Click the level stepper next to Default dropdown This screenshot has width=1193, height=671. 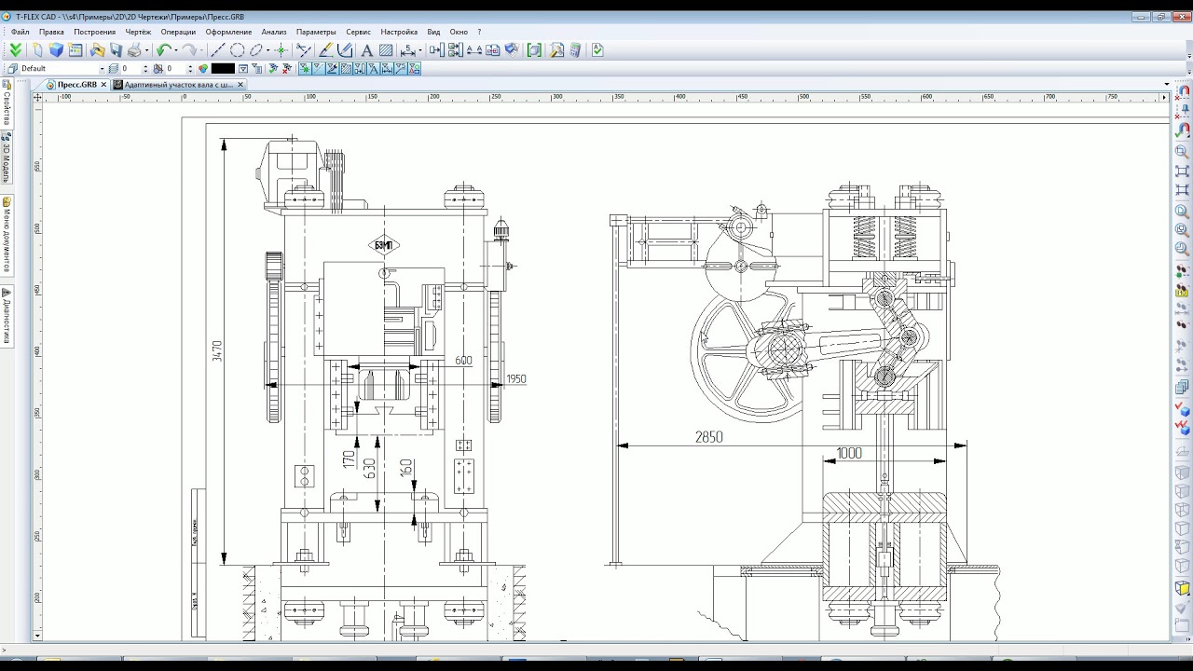tap(145, 68)
